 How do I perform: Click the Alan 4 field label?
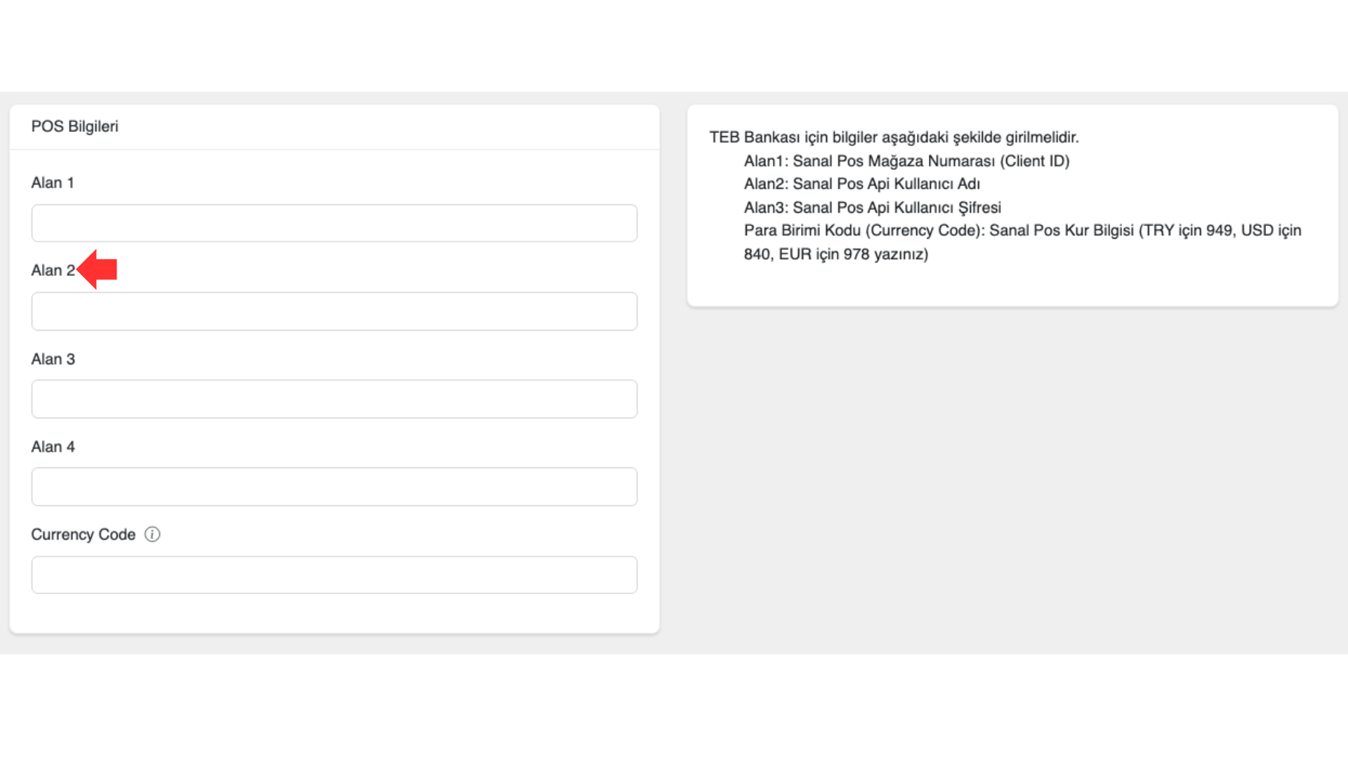(x=53, y=447)
